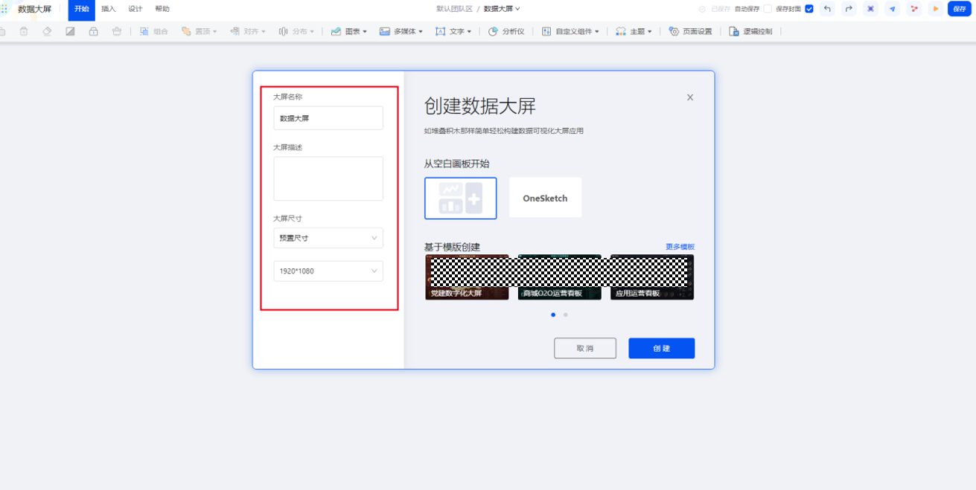Click the 组合 group tool
This screenshot has width=976, height=490.
[154, 31]
